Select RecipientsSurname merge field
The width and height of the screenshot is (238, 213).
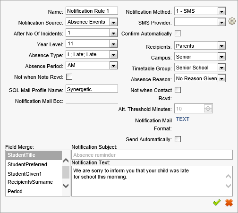point(34,182)
